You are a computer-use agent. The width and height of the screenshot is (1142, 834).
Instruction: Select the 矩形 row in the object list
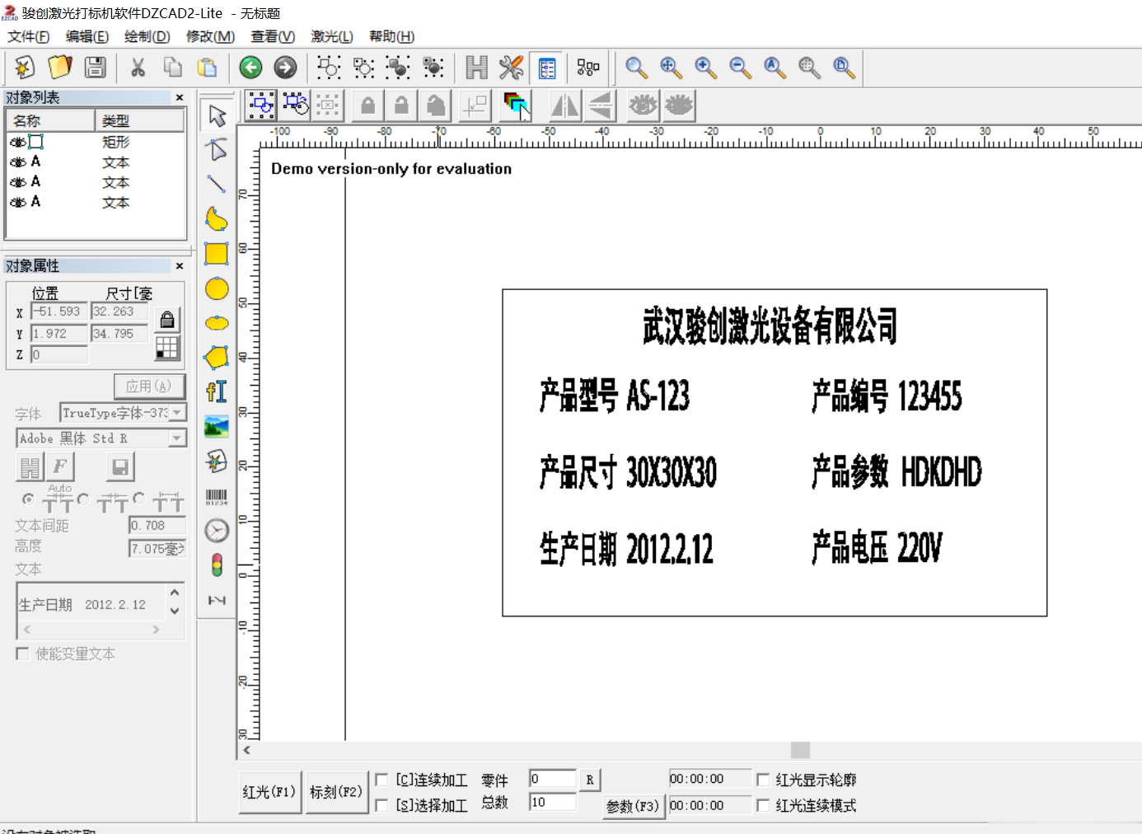96,142
